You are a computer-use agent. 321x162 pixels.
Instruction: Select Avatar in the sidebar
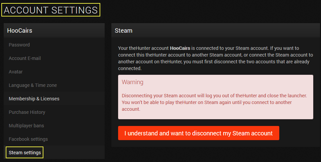16,72
